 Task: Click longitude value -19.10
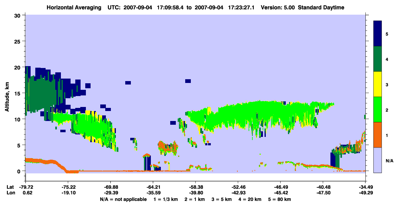[68, 193]
